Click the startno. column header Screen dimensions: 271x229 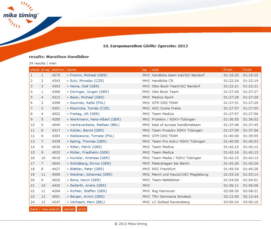pos(58,70)
